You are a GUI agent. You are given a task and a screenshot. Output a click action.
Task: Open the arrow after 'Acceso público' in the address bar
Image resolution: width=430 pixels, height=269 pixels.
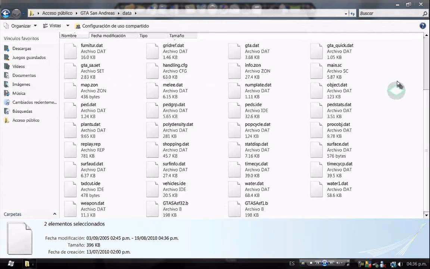[77, 13]
